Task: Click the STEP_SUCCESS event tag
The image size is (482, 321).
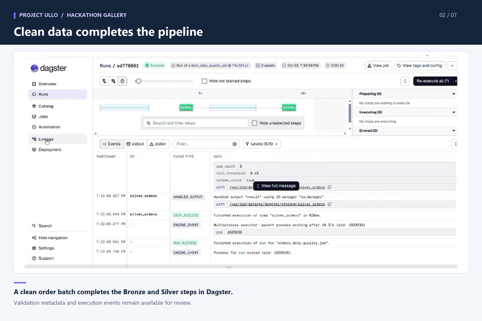Action: click(185, 215)
